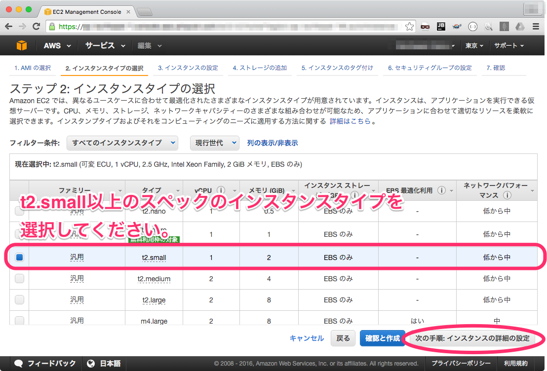
Task: Click the t2.medium type cell
Action: tap(154, 279)
